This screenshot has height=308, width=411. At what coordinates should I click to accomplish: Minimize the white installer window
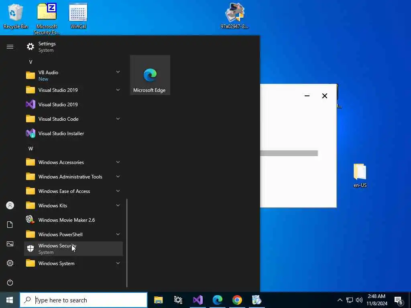[307, 96]
